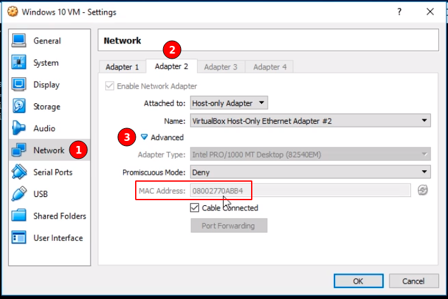Select the Shared Folders icon
Viewport: 448px width, 299px height.
19,216
